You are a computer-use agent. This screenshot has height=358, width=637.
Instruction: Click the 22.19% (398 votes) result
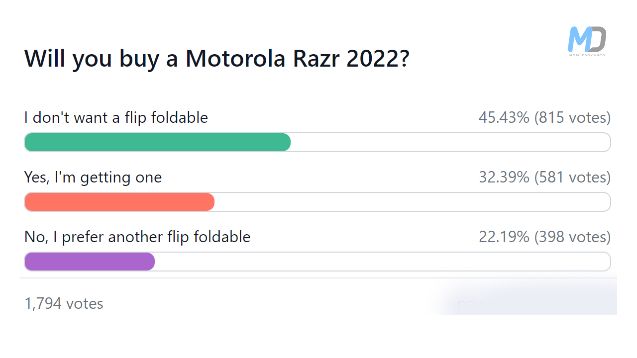[544, 237]
